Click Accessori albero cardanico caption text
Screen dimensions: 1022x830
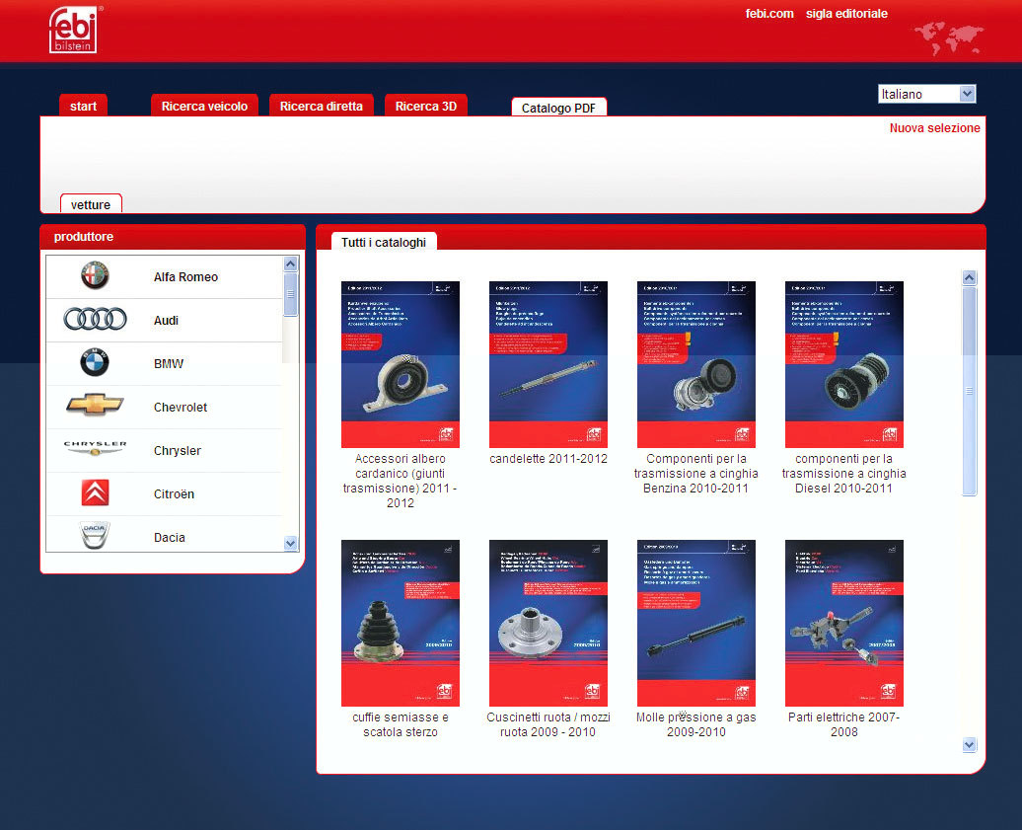tap(401, 481)
